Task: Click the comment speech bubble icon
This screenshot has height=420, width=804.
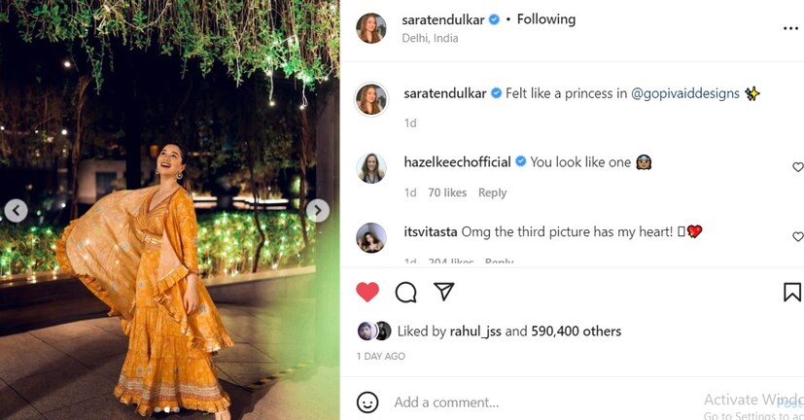Action: point(405,292)
